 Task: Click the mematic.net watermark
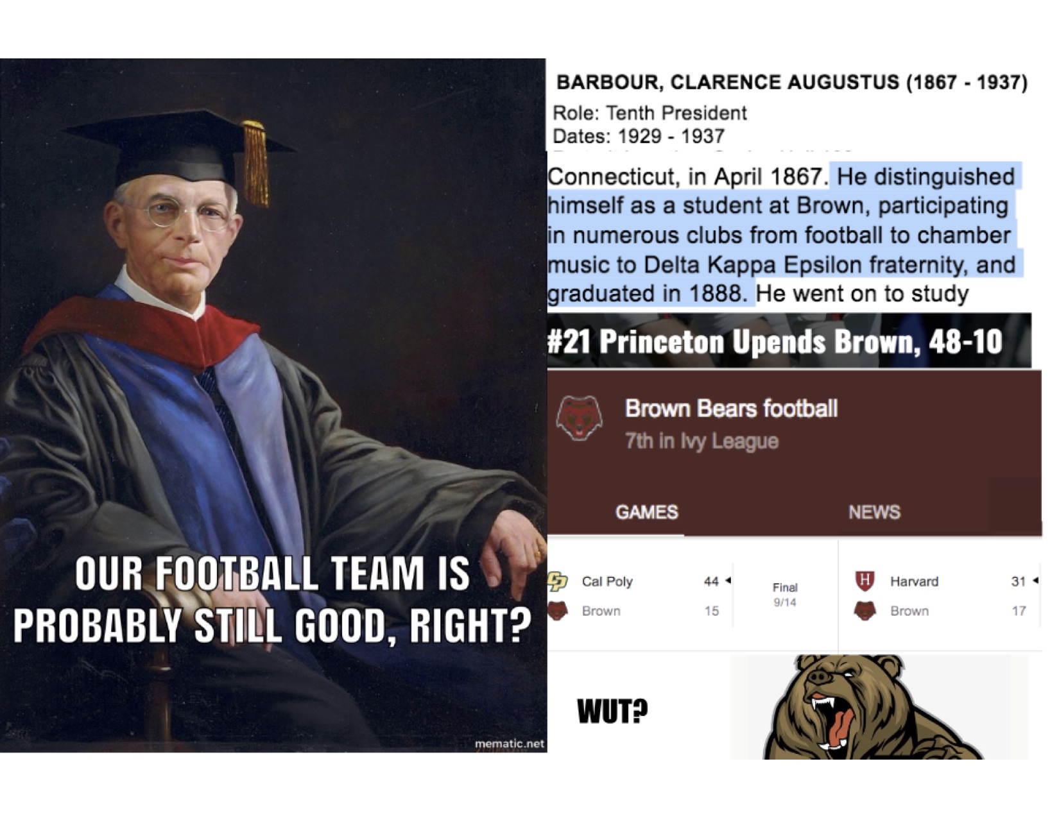[x=509, y=744]
